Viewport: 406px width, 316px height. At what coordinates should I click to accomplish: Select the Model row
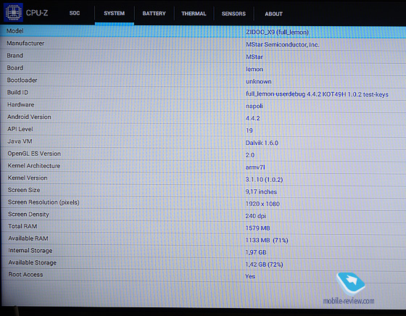pos(203,32)
